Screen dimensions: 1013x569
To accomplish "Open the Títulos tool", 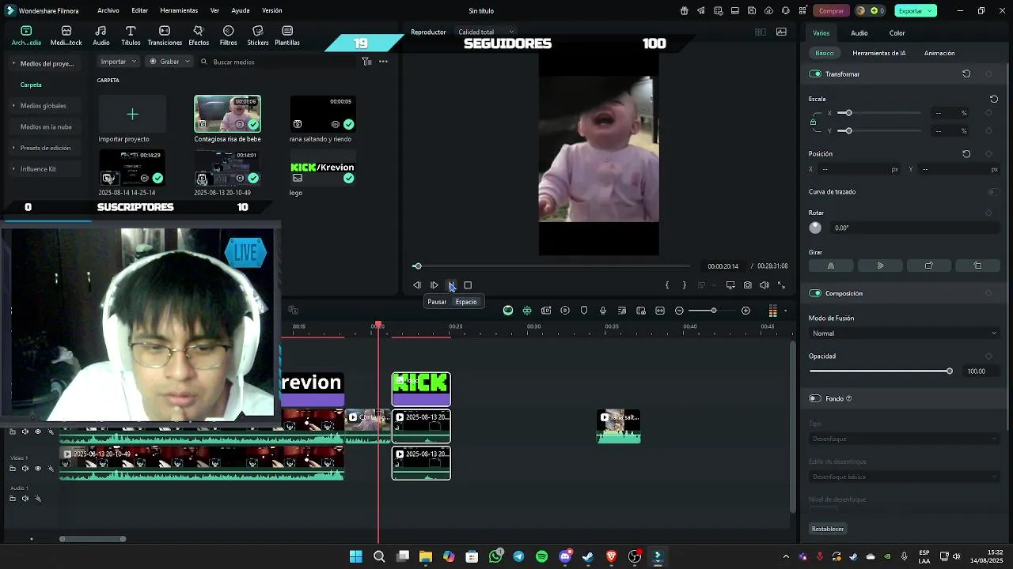I will click(x=131, y=36).
